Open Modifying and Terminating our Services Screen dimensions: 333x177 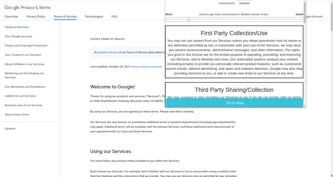tap(24, 76)
